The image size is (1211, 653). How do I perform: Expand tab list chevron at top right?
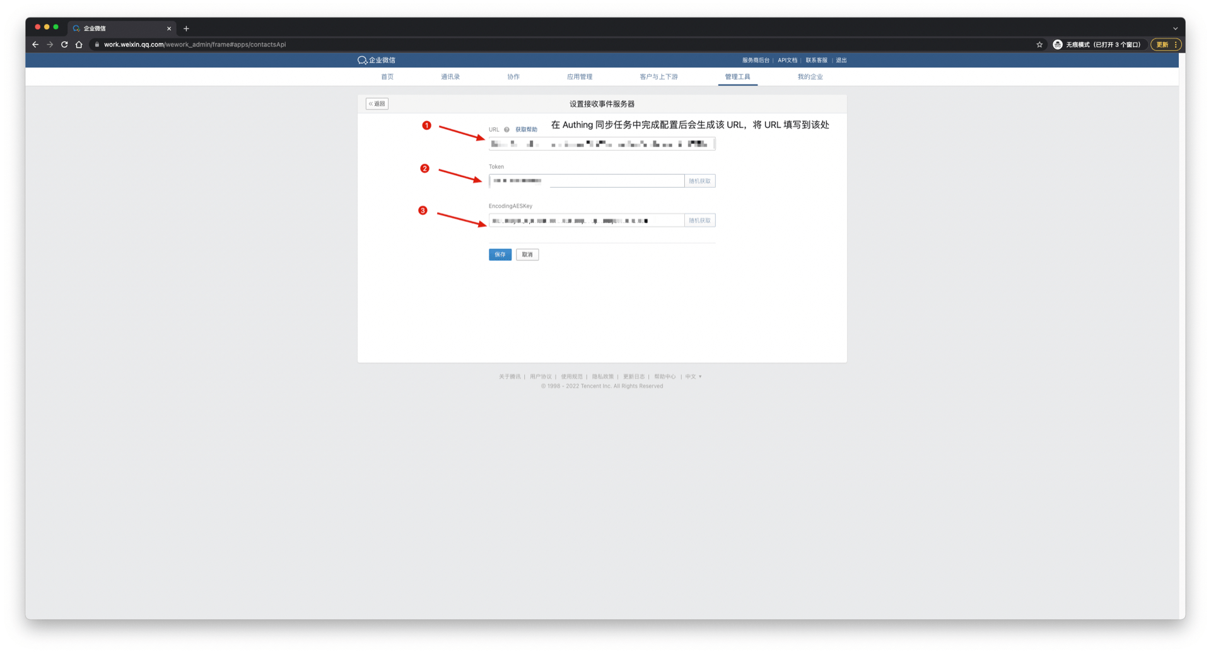pyautogui.click(x=1175, y=28)
